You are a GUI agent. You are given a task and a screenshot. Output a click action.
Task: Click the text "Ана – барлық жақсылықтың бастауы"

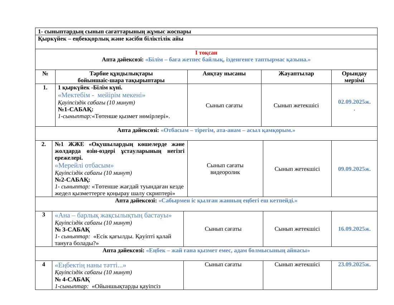[x=113, y=216]
